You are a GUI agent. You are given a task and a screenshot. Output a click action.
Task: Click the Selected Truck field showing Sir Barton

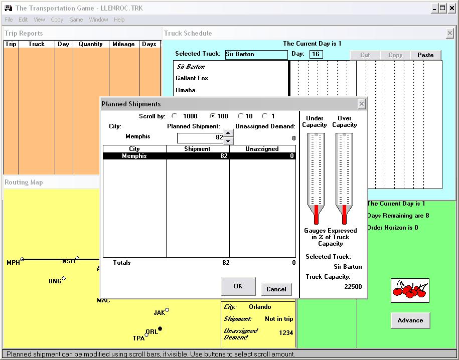coord(256,55)
